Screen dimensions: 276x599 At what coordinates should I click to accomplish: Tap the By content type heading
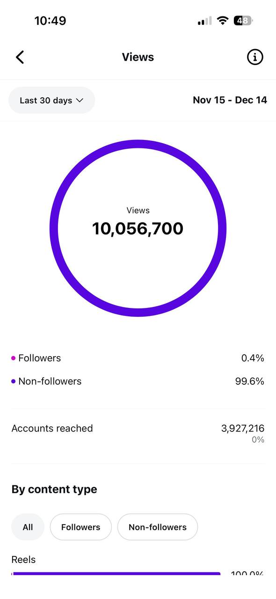(54, 489)
